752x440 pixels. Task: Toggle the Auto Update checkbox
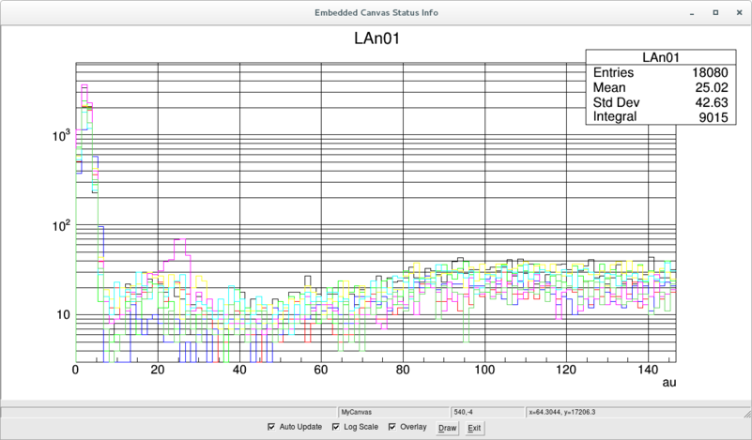pos(272,427)
